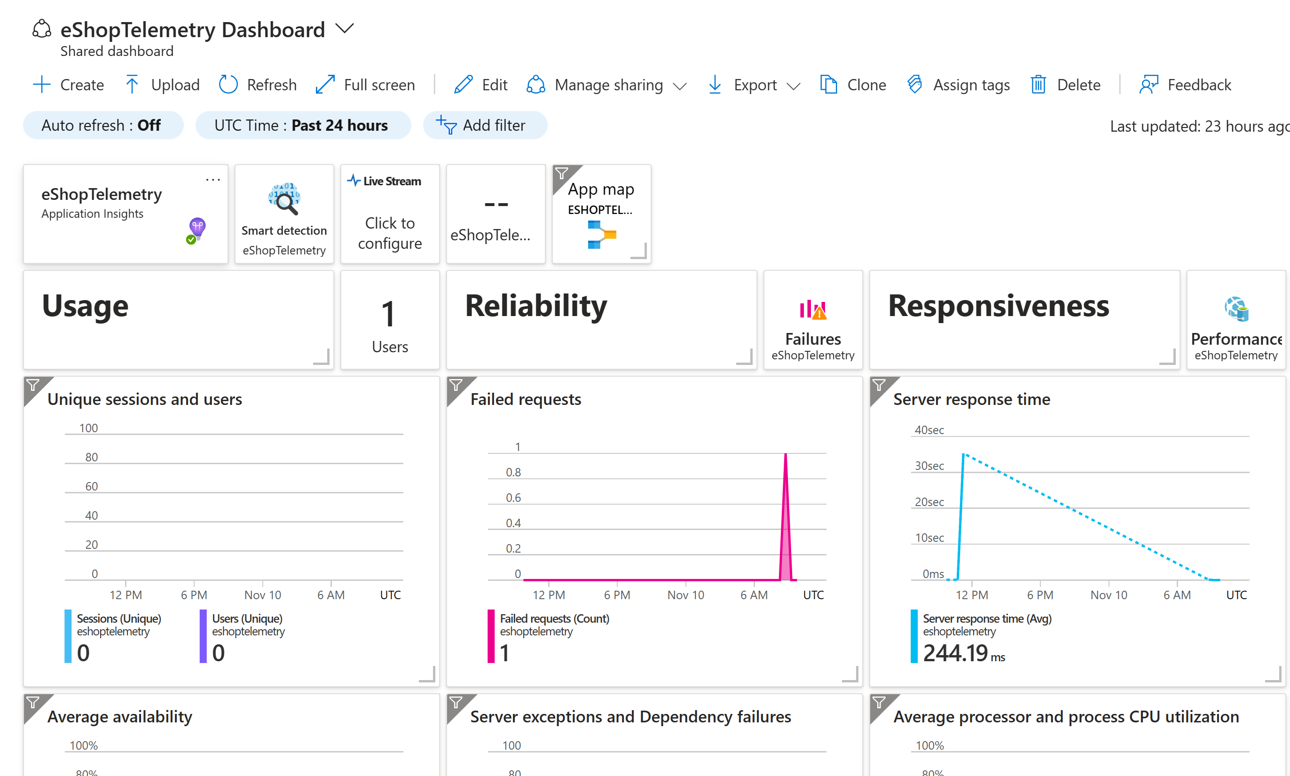Click the filter marker on Failed requests chart
The height and width of the screenshot is (776, 1290).
[457, 385]
